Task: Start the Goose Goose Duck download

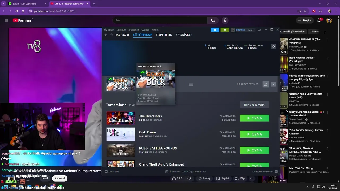Action: (x=266, y=84)
